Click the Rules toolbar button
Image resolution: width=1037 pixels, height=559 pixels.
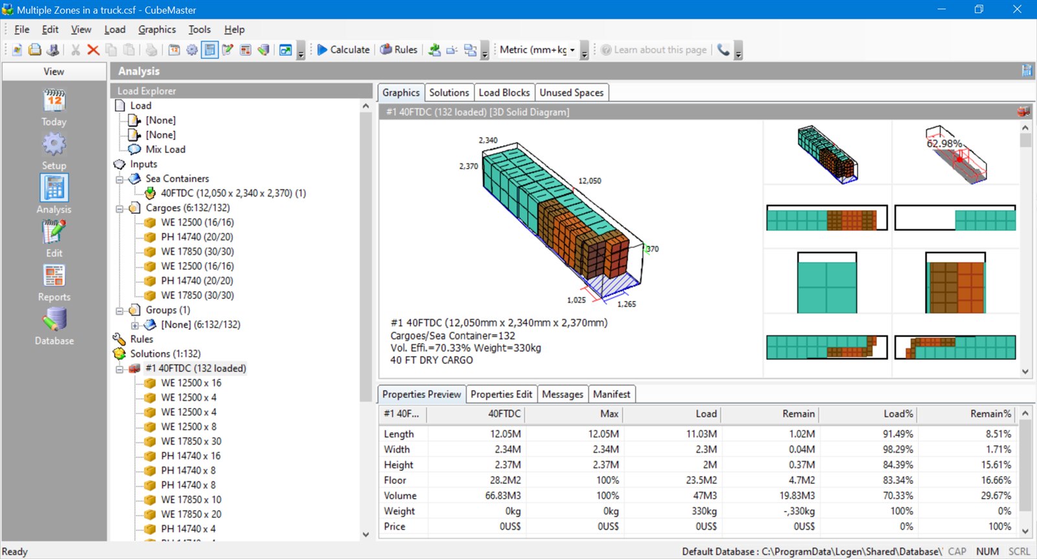[399, 50]
